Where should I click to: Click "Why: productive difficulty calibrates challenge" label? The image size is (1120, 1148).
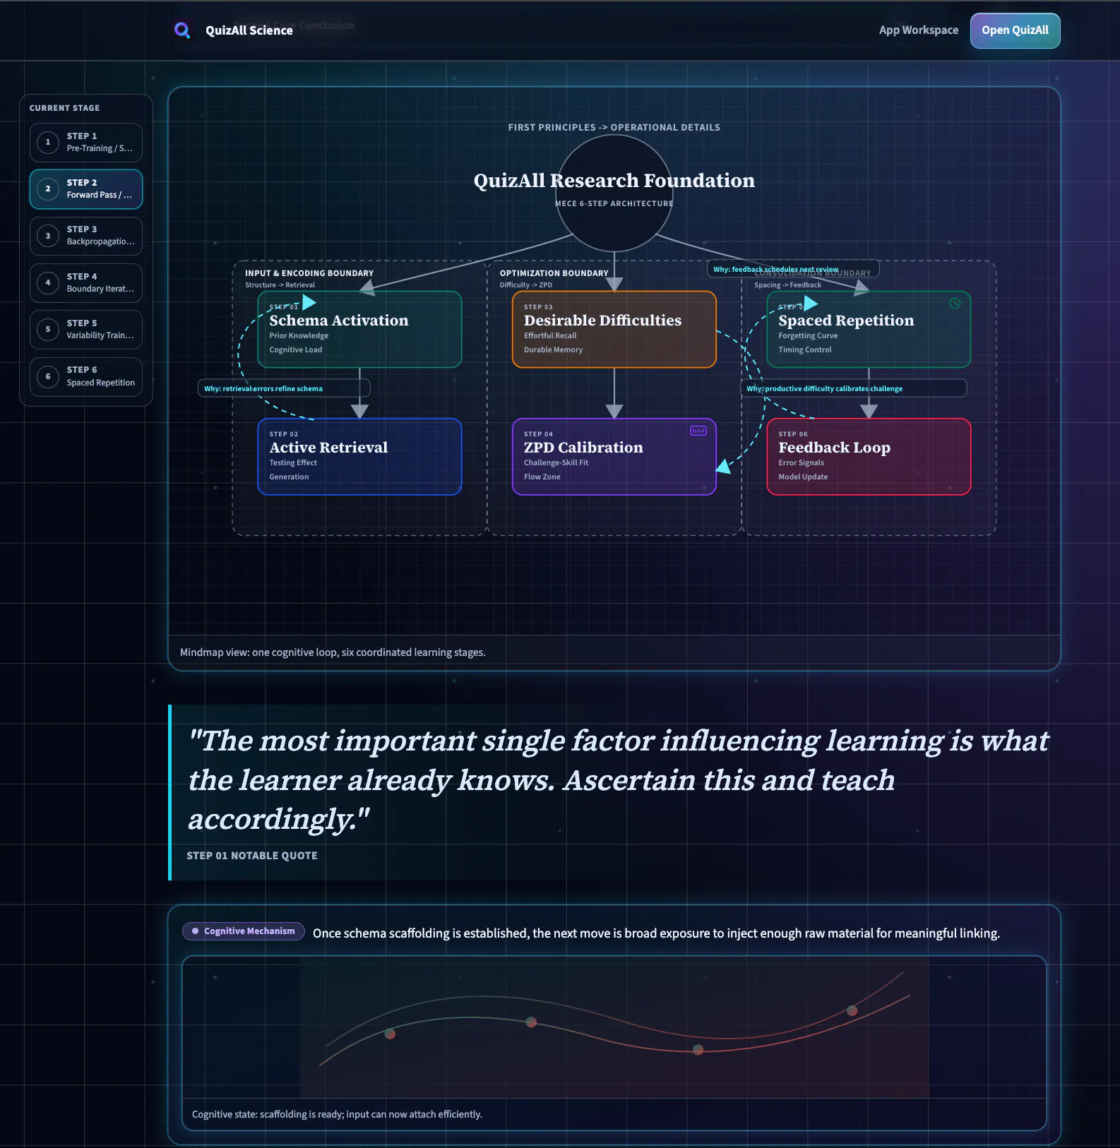[x=854, y=388]
